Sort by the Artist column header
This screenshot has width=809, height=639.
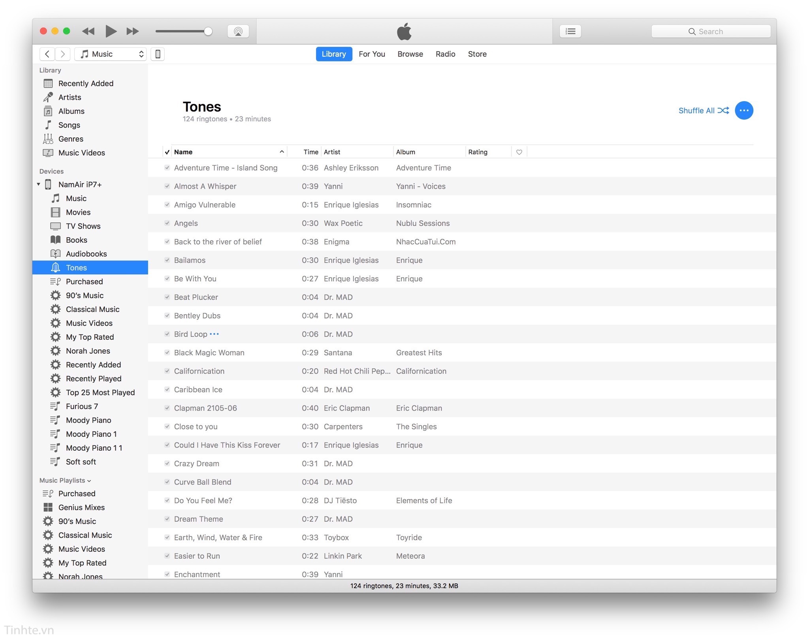pos(357,152)
